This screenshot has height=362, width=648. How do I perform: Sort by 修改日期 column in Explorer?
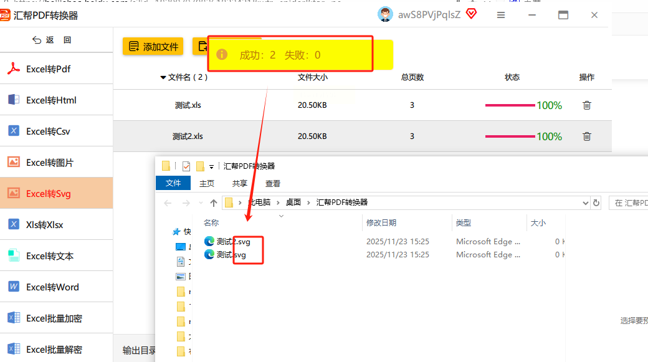coord(381,222)
